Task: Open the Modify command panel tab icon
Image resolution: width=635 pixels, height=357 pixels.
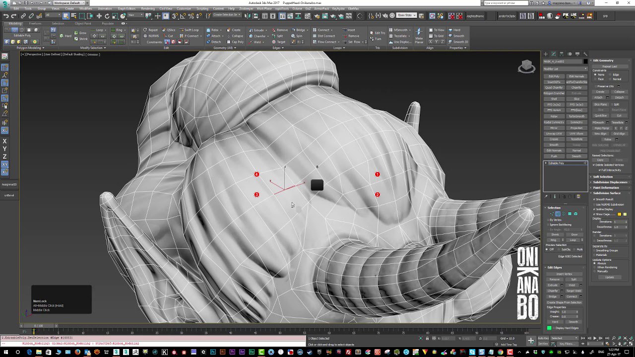Action: point(554,54)
